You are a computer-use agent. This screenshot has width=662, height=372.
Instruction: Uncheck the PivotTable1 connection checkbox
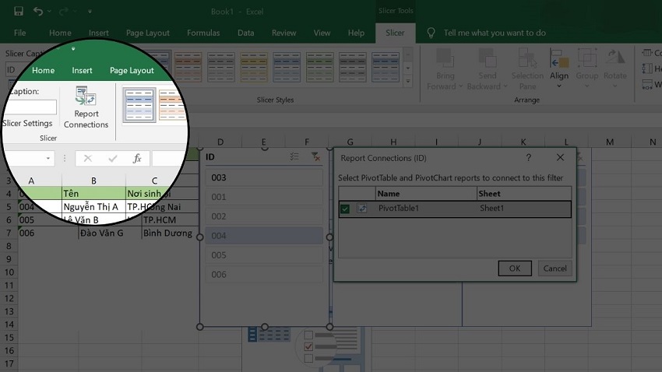pos(346,209)
